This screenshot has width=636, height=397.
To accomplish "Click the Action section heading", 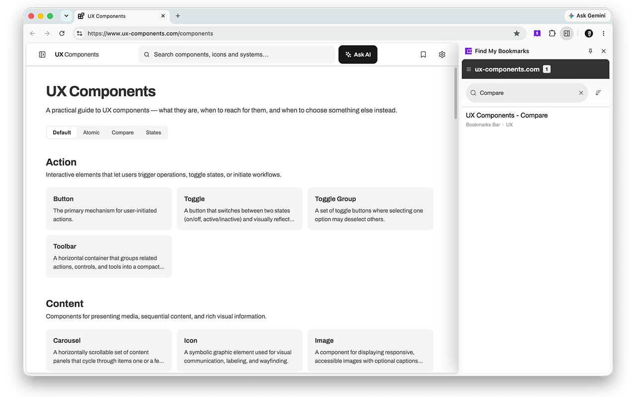I will [61, 162].
